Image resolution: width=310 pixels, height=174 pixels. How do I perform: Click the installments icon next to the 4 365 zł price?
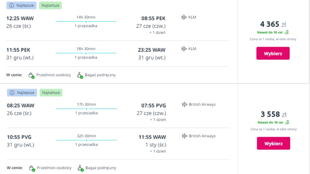[x=287, y=32]
